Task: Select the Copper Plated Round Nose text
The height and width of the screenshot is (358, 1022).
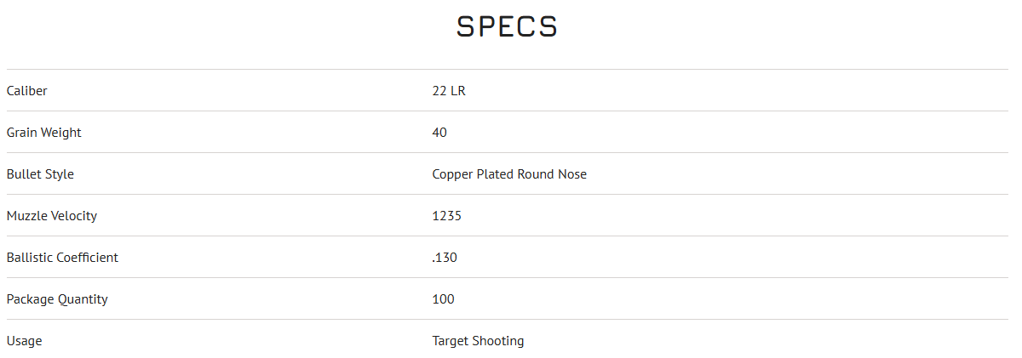Action: click(509, 174)
